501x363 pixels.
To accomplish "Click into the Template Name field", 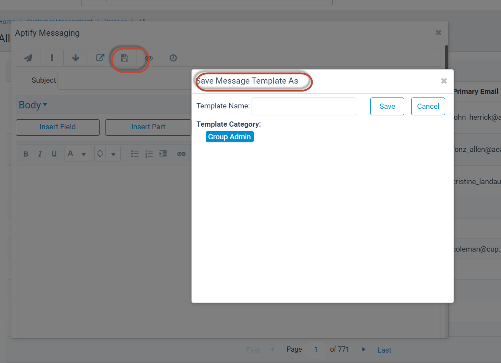I will tap(304, 106).
